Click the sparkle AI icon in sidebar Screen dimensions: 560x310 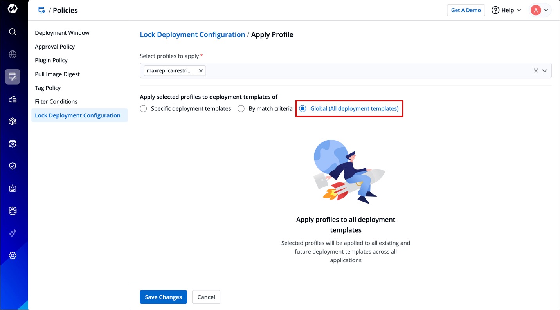pyautogui.click(x=13, y=233)
